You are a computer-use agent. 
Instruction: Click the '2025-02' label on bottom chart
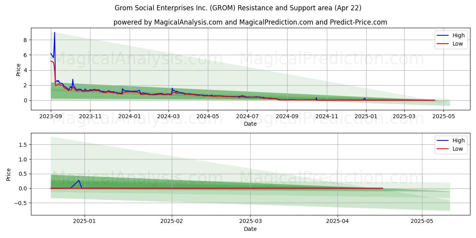(x=172, y=221)
